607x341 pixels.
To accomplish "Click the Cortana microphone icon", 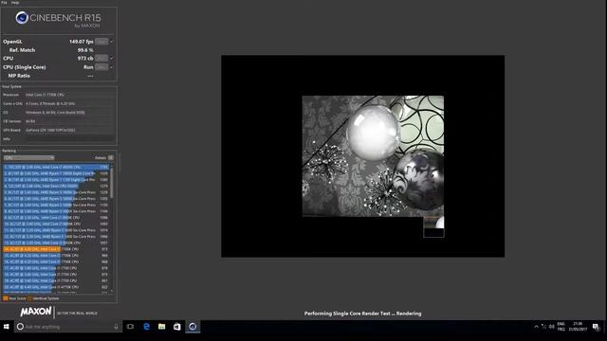I will (x=116, y=327).
